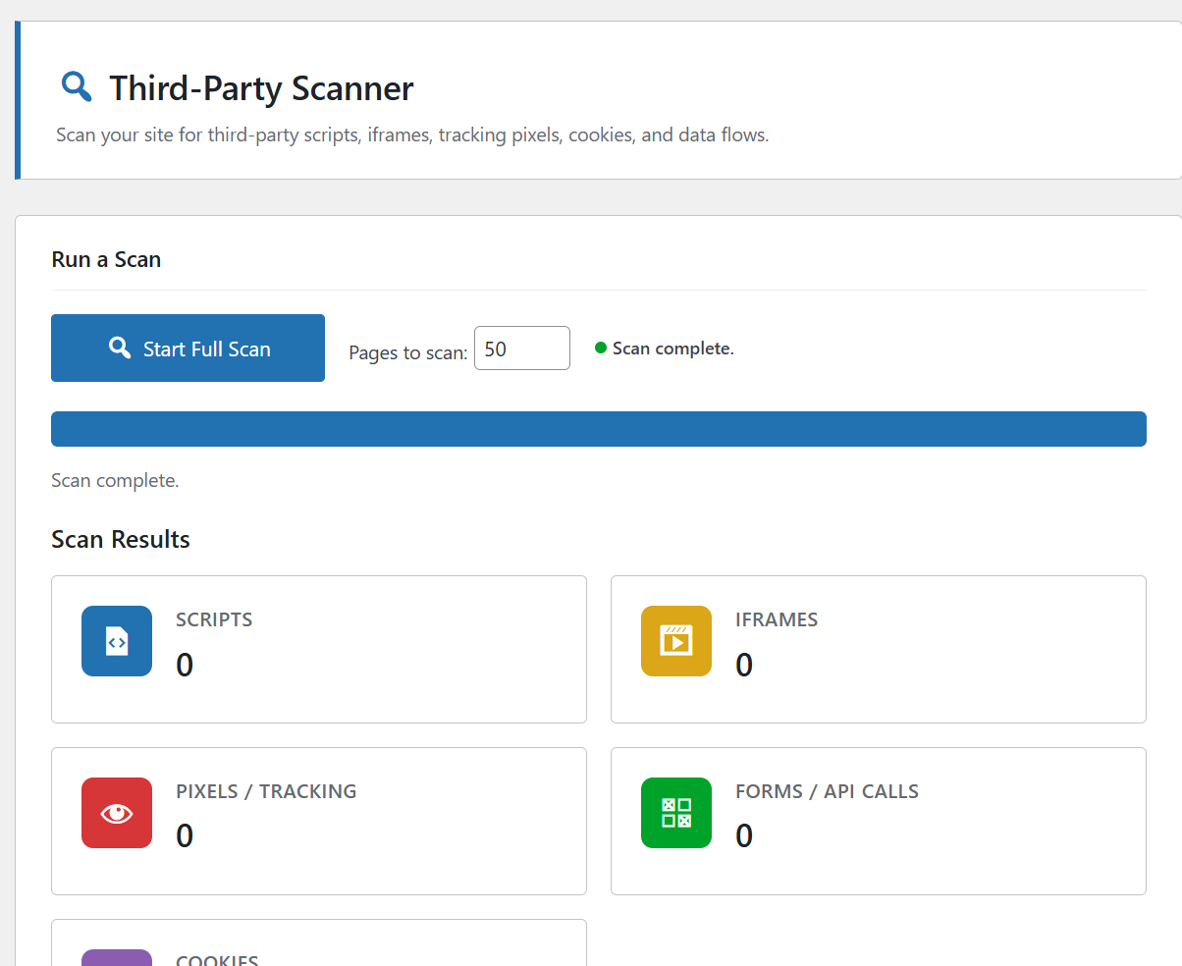1182x966 pixels.
Task: Select the Third-Party Scanner page title
Action: click(261, 88)
